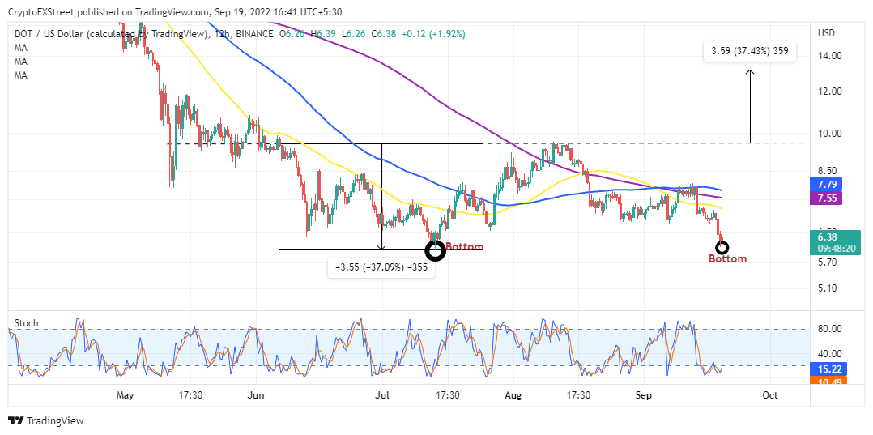Click the -3.55 (-37.09%) -355 measurement label

[x=382, y=267]
